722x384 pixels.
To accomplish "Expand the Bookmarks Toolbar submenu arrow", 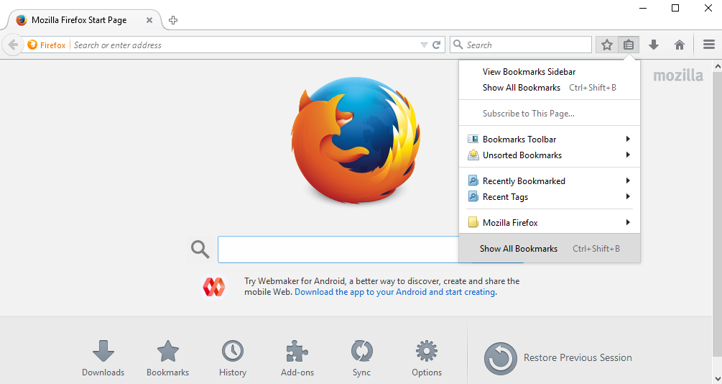I will click(x=628, y=139).
